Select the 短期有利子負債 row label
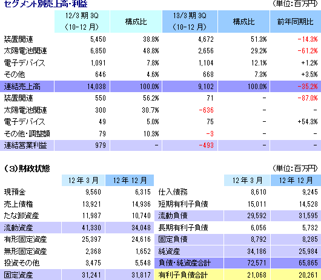Viewport: 321px width, 280px height. click(184, 204)
